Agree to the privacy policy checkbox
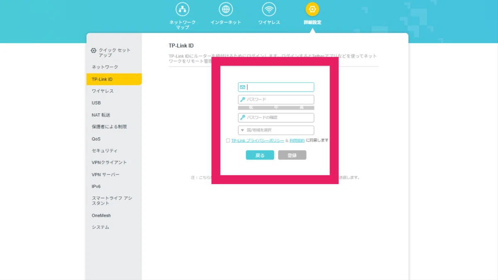498x280 pixels. 228,141
